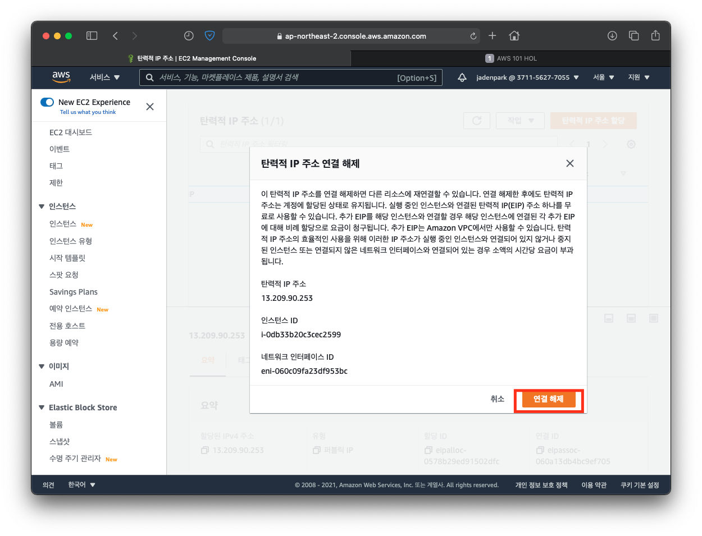Reload the page with the refresh icon
Image resolution: width=702 pixels, height=536 pixels.
473,36
